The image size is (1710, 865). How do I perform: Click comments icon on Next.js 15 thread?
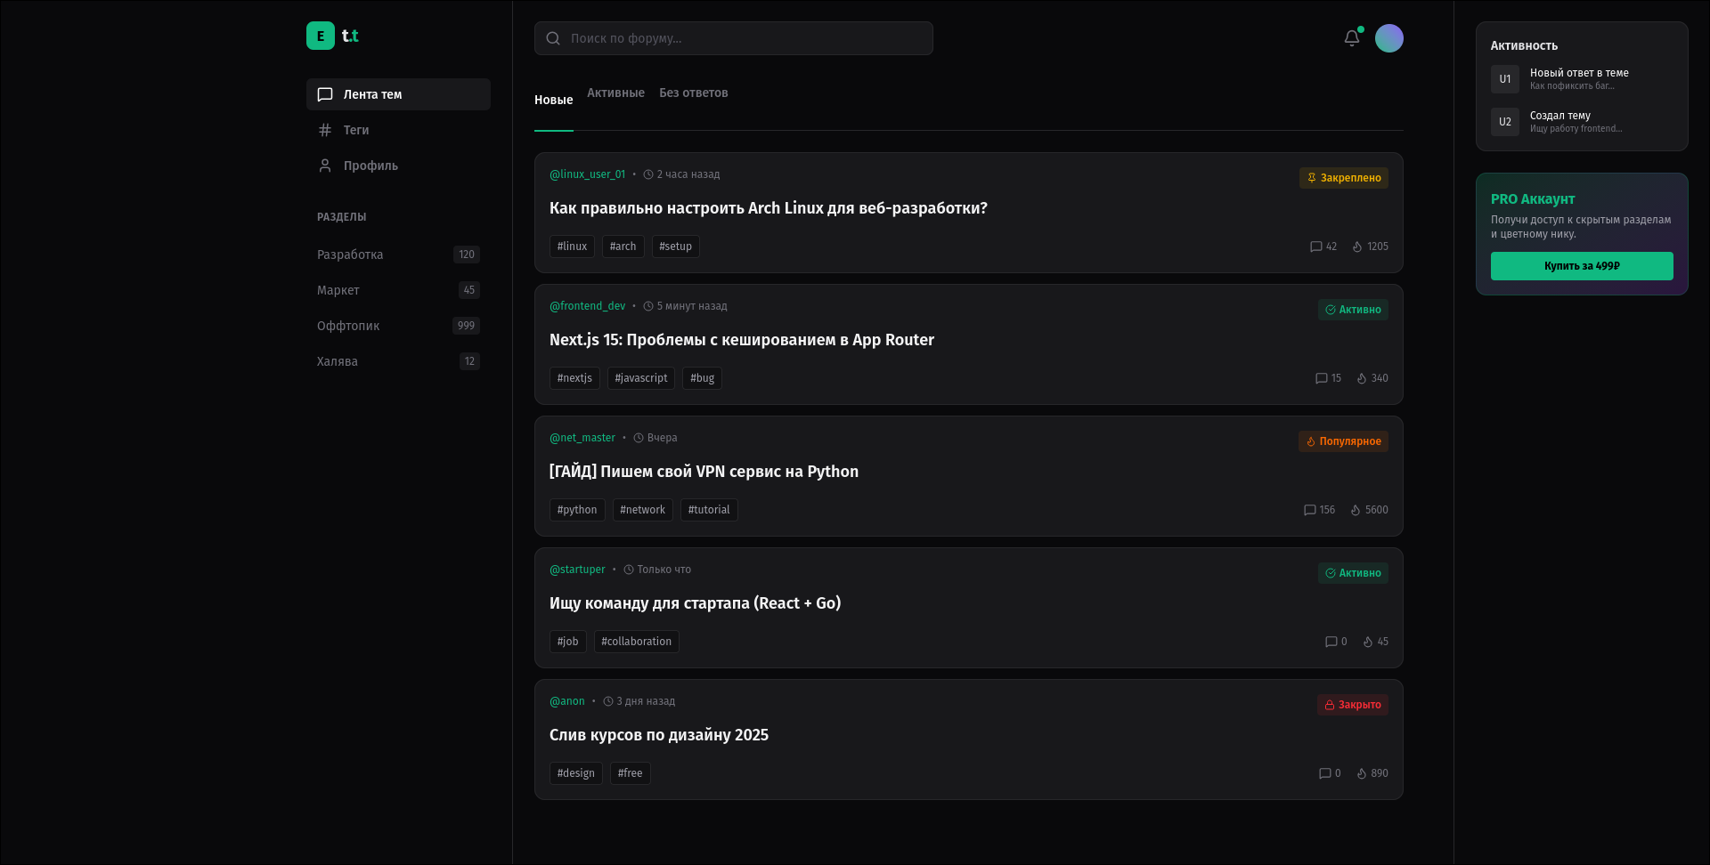pos(1321,378)
